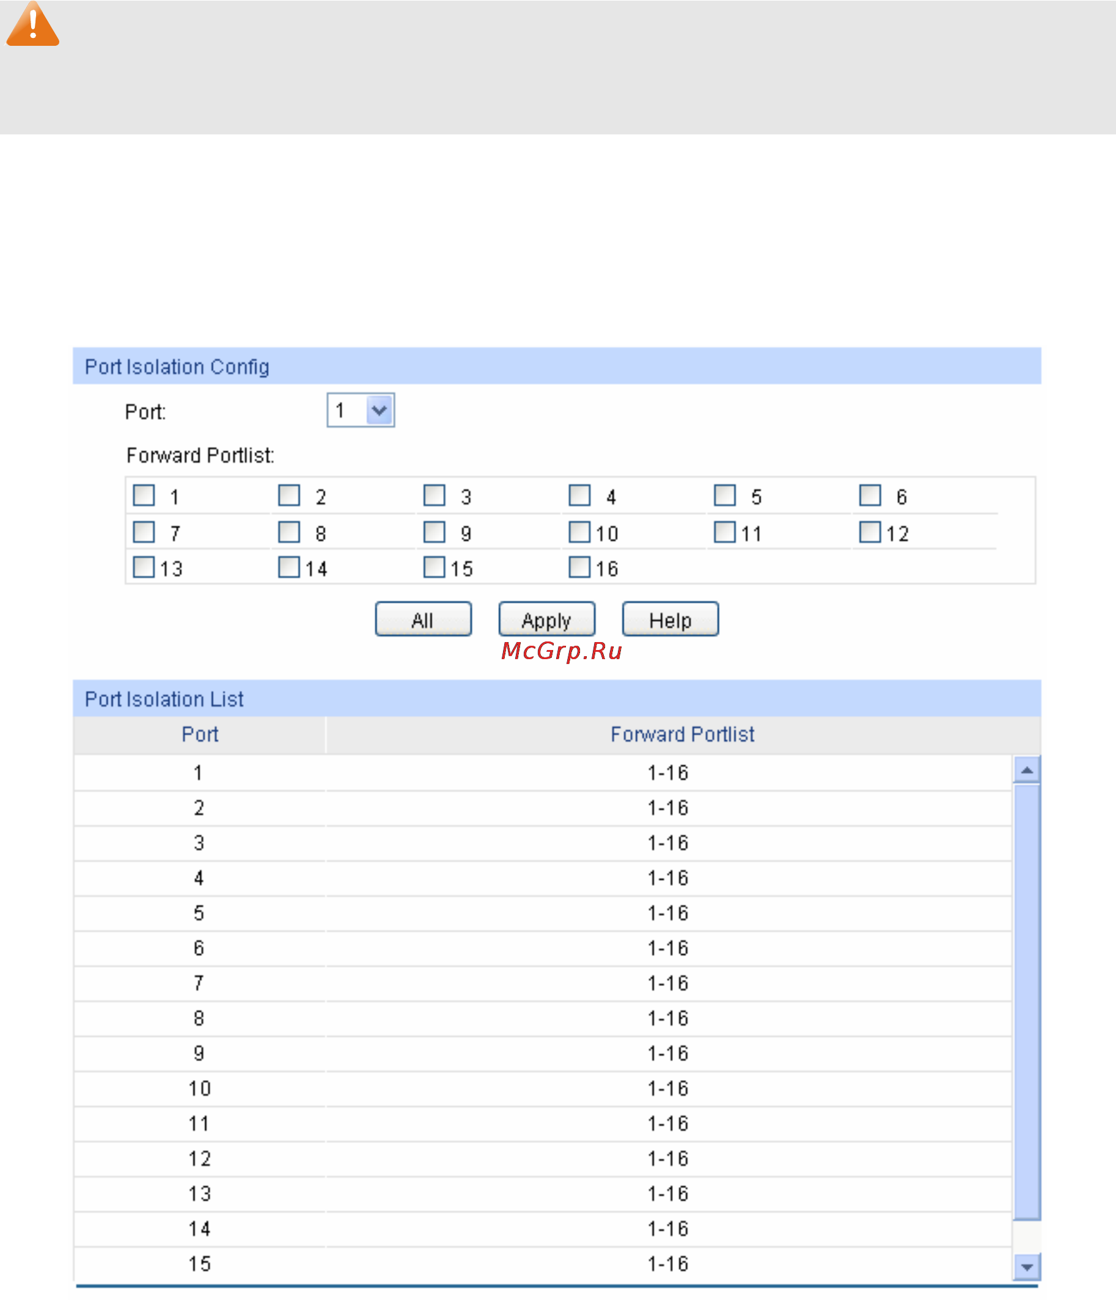1116x1300 pixels.
Task: Check forward port 10 checkbox
Action: [579, 532]
